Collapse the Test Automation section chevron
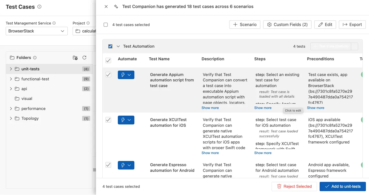This screenshot has height=195, width=369. coord(118,46)
